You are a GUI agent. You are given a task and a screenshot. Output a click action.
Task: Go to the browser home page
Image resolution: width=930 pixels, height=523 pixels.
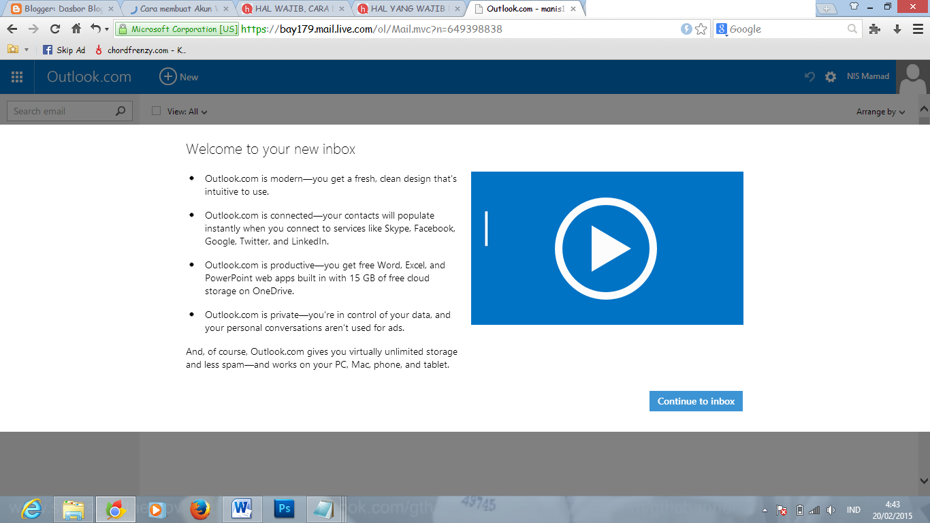[x=76, y=29]
